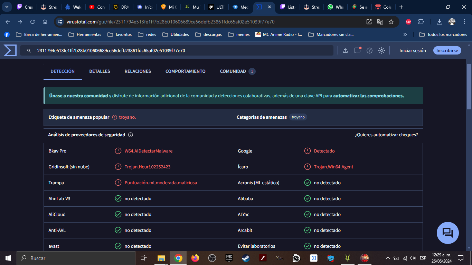Screen dimensions: 472x265
Task: Open a new browser tab
Action: point(401,7)
